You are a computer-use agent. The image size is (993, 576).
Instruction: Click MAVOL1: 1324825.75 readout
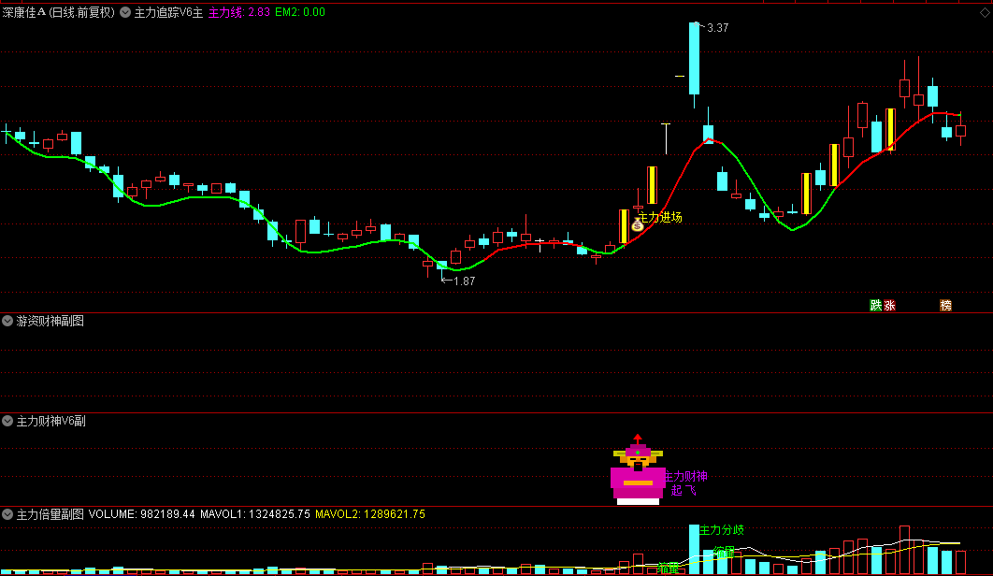coord(255,514)
